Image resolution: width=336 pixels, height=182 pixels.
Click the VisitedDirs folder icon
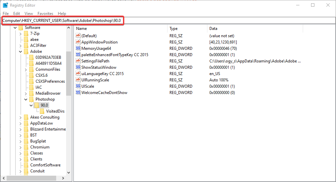[42, 111]
